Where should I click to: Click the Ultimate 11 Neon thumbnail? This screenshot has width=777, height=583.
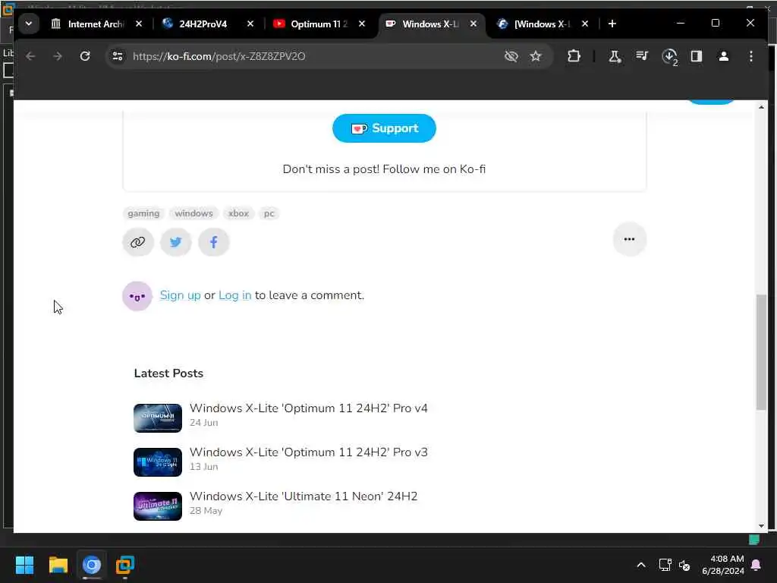tap(158, 506)
